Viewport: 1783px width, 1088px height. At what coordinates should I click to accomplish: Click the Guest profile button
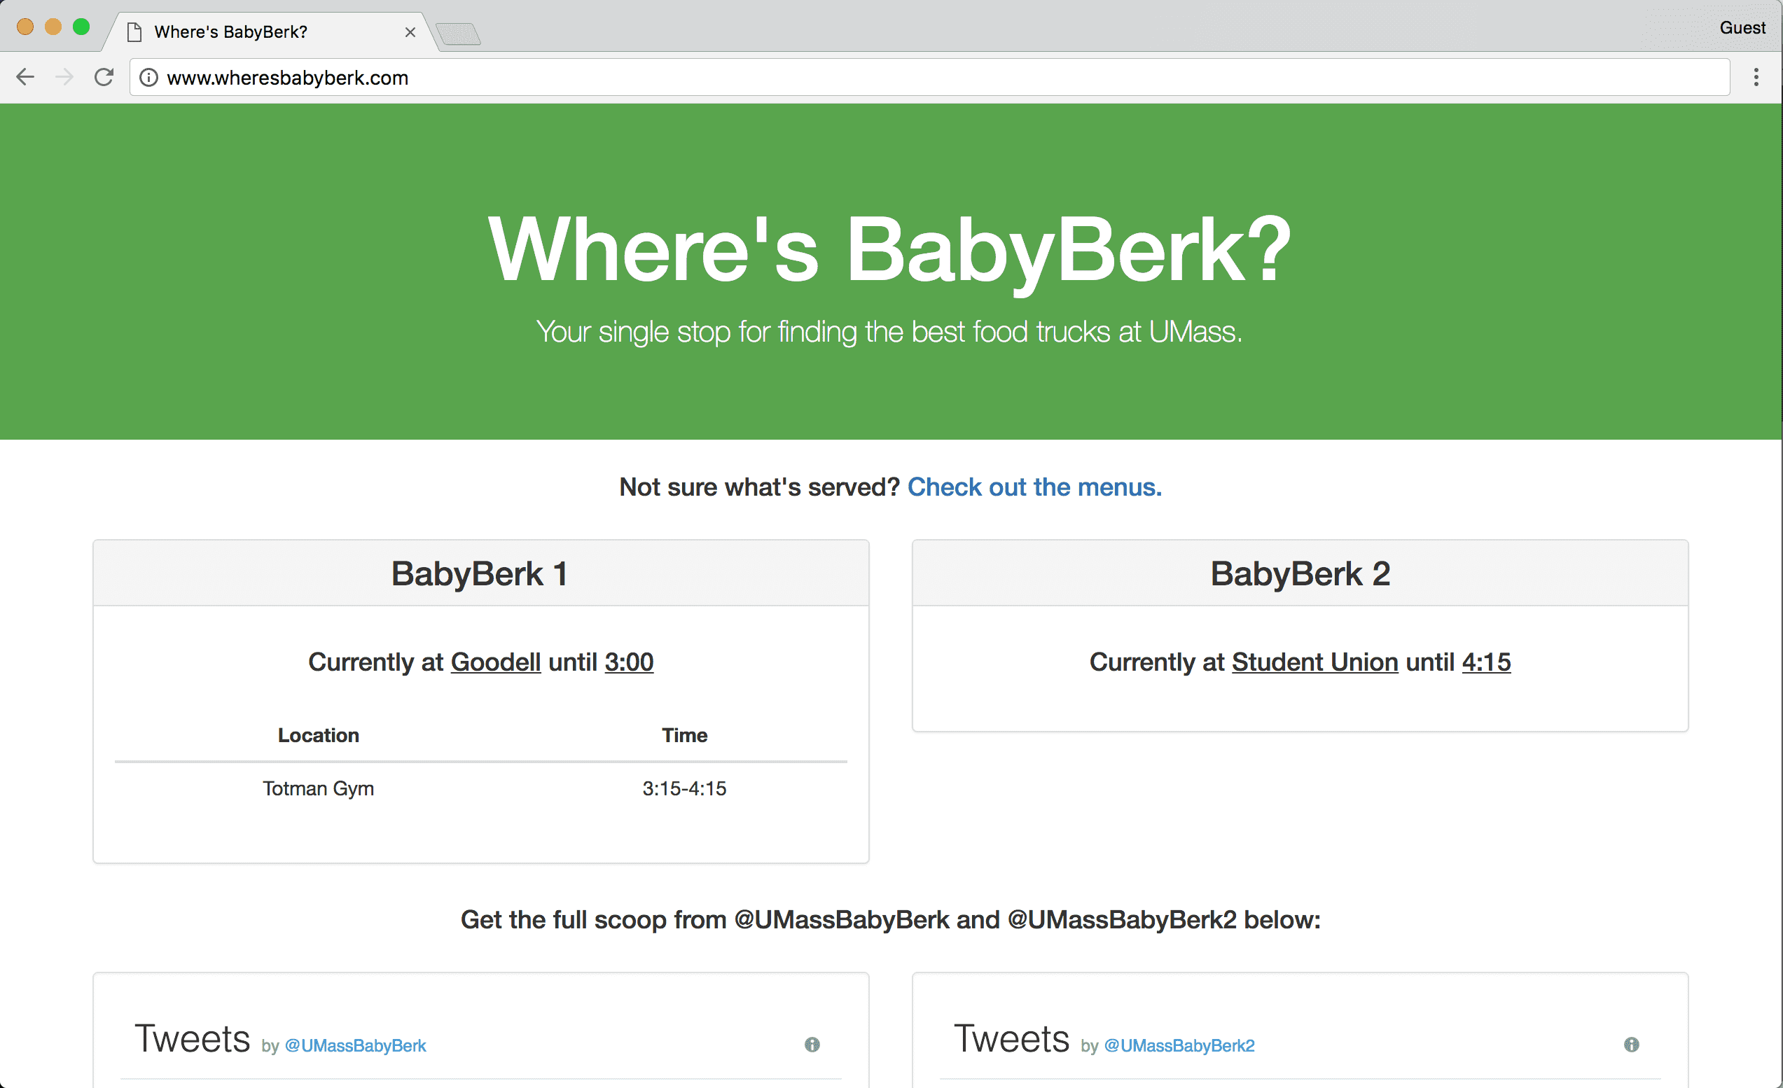click(1742, 27)
